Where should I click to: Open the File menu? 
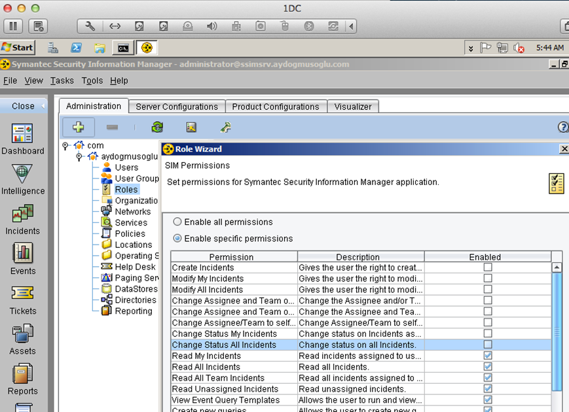(10, 80)
